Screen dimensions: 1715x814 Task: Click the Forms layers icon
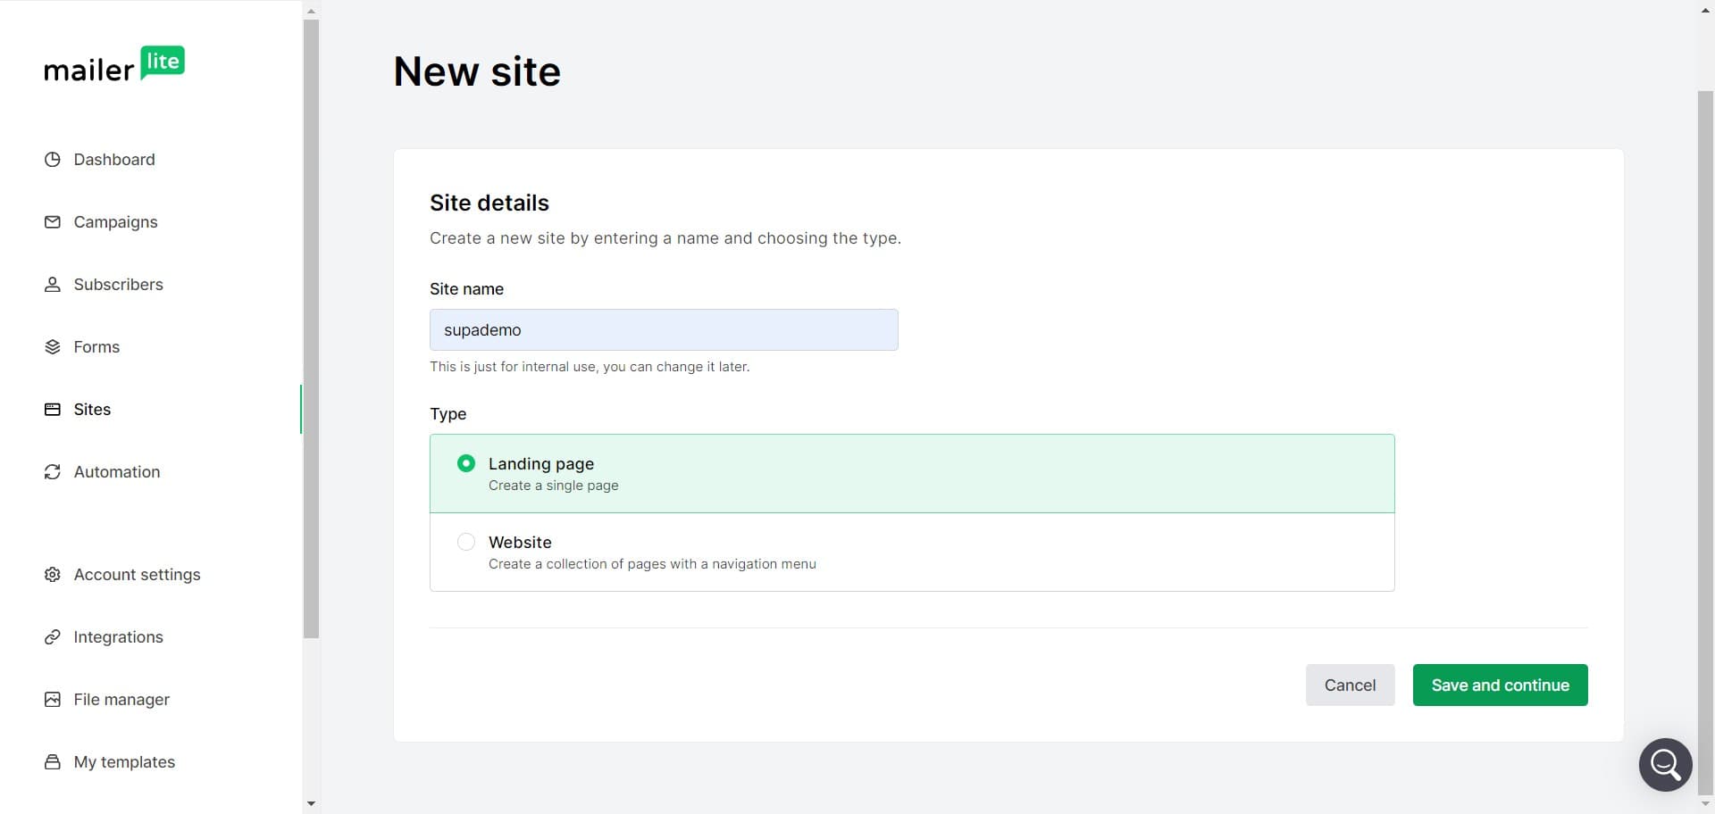pyautogui.click(x=53, y=347)
